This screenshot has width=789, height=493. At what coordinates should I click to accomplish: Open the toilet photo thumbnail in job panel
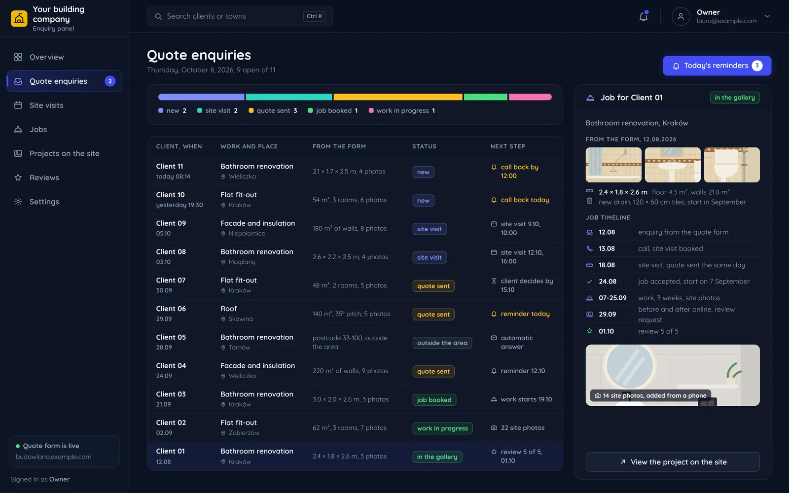point(732,165)
